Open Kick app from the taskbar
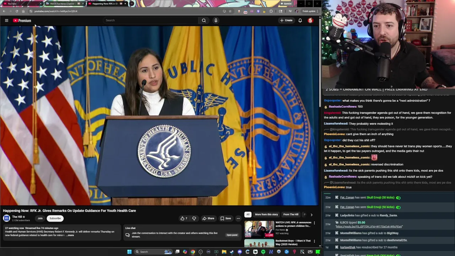 click(x=317, y=252)
